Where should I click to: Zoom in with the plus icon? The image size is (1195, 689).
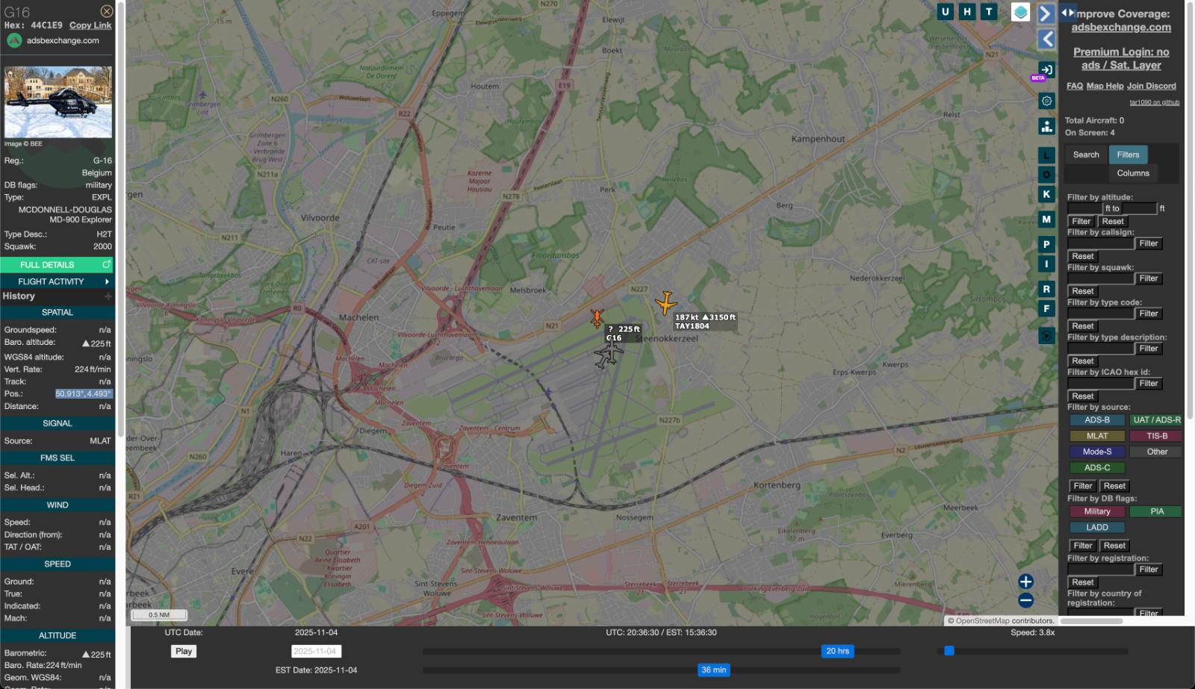[x=1025, y=582]
